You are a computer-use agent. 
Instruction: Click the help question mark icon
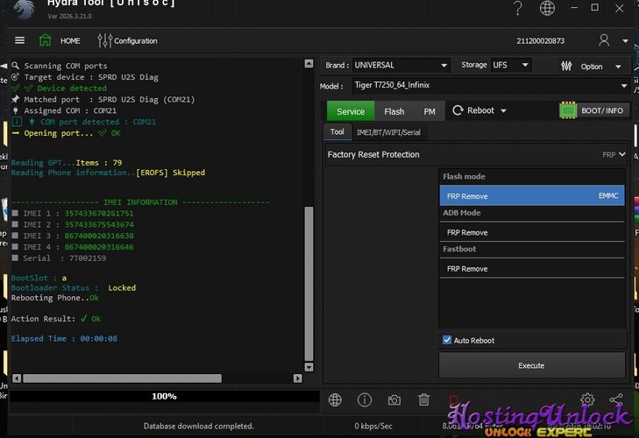coord(519,9)
